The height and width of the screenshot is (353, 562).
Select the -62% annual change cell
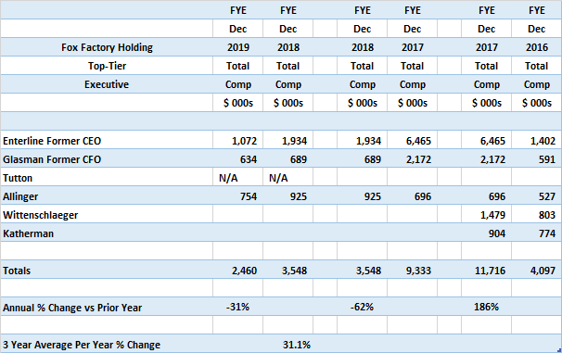pos(362,308)
